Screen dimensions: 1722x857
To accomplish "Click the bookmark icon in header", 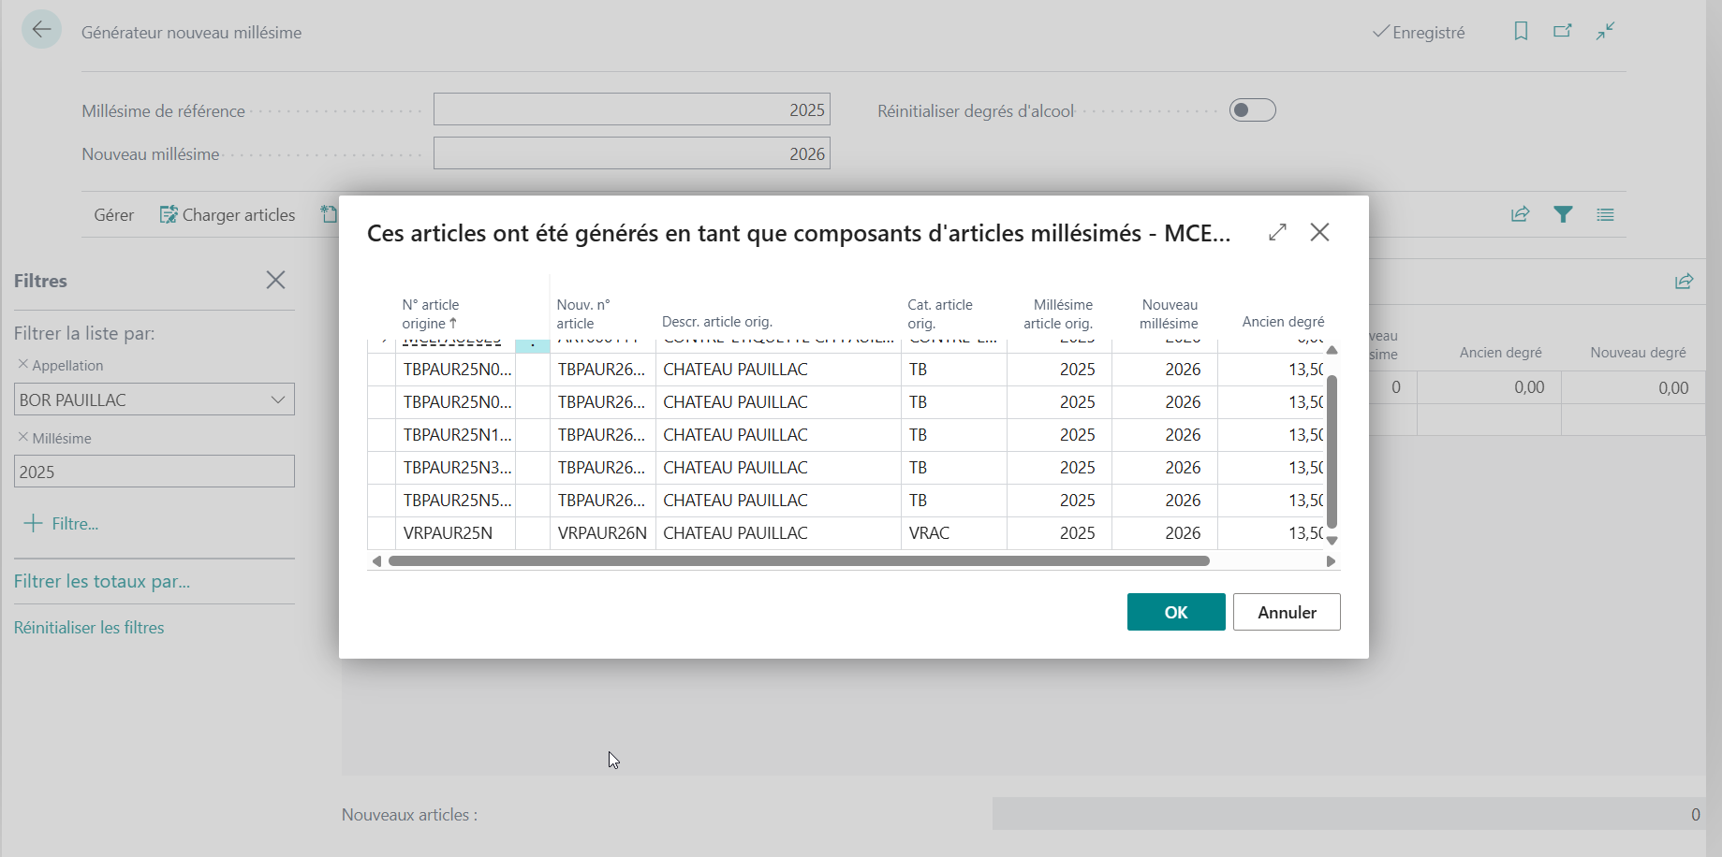I will (x=1521, y=32).
